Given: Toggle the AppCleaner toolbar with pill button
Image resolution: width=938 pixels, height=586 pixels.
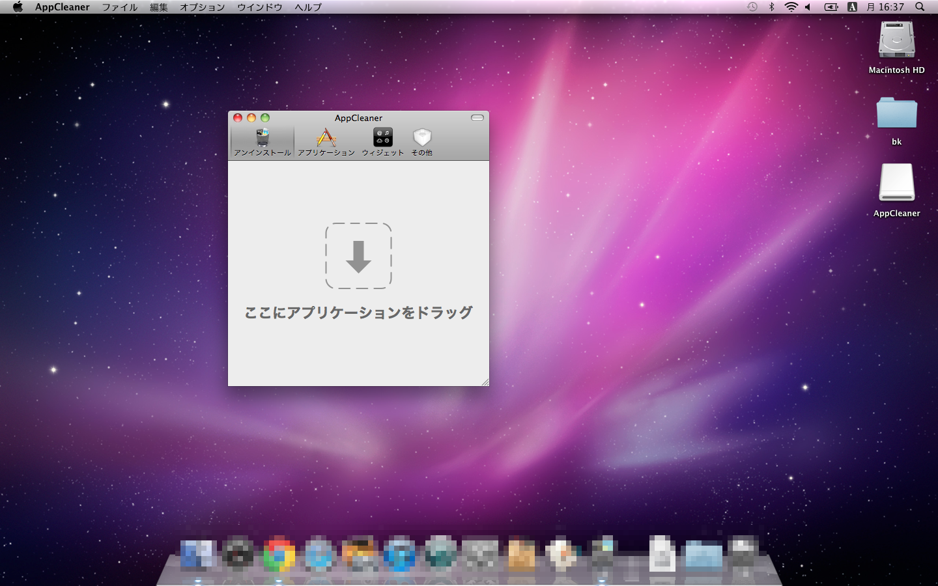Looking at the screenshot, I should [x=477, y=118].
